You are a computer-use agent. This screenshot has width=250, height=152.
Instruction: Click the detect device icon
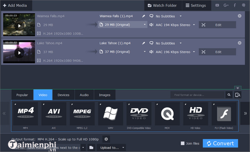coord(238,95)
